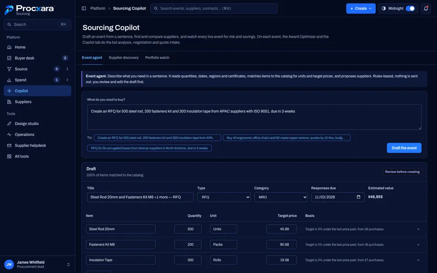Edit the quantity 200 field

pyautogui.click(x=188, y=245)
